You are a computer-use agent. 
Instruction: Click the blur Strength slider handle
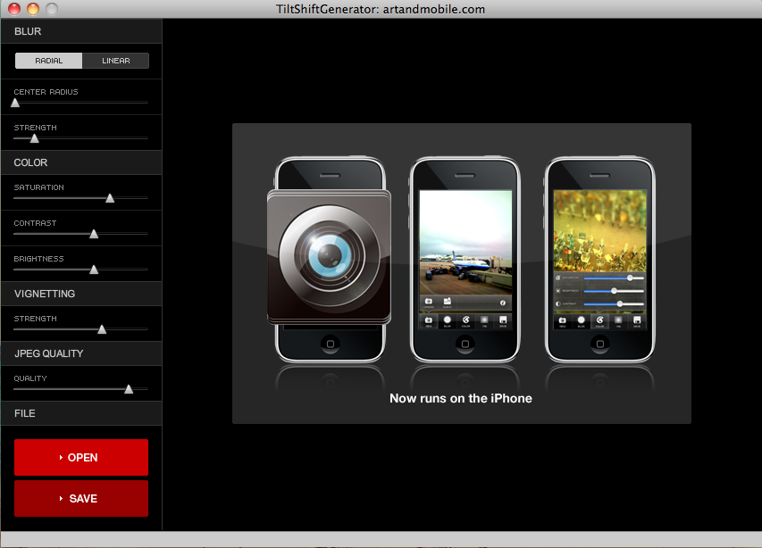34,138
